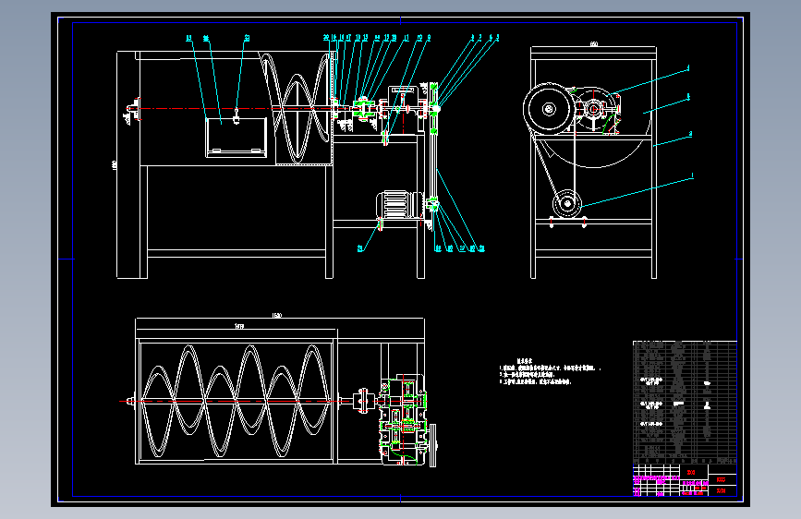Select the green shaft coupling in front view

coord(363,109)
